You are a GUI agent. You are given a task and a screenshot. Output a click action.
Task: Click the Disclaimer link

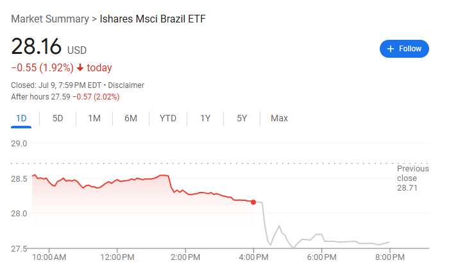point(126,85)
